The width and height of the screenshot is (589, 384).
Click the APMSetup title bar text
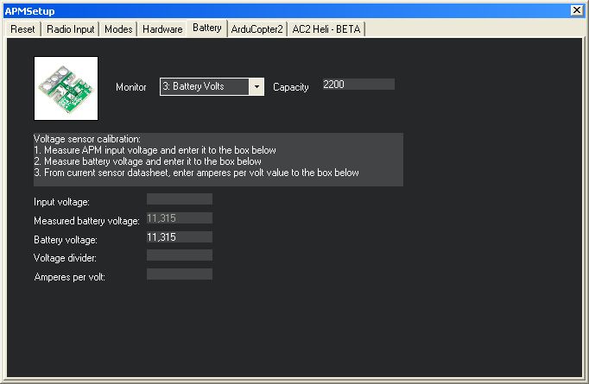pyautogui.click(x=29, y=11)
